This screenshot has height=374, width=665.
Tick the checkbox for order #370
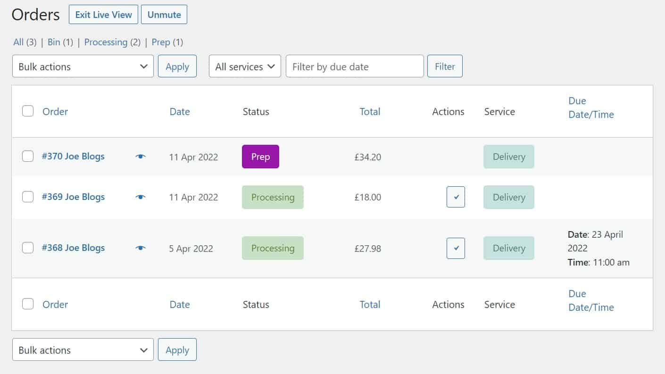coord(28,156)
